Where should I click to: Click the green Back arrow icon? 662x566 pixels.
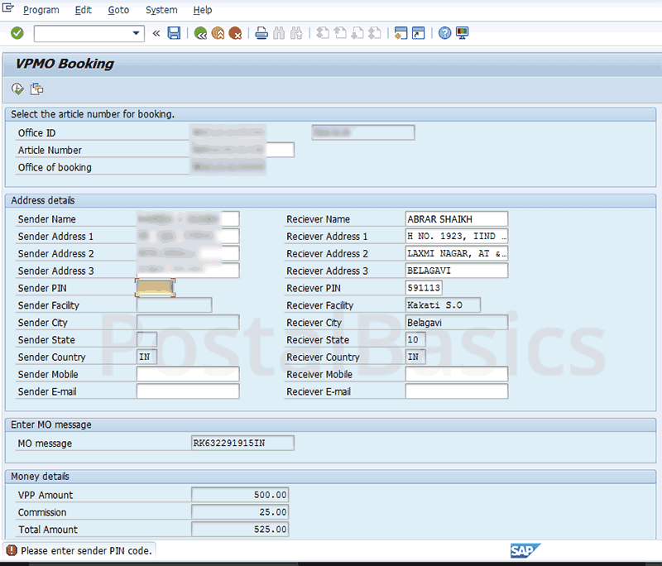click(200, 33)
